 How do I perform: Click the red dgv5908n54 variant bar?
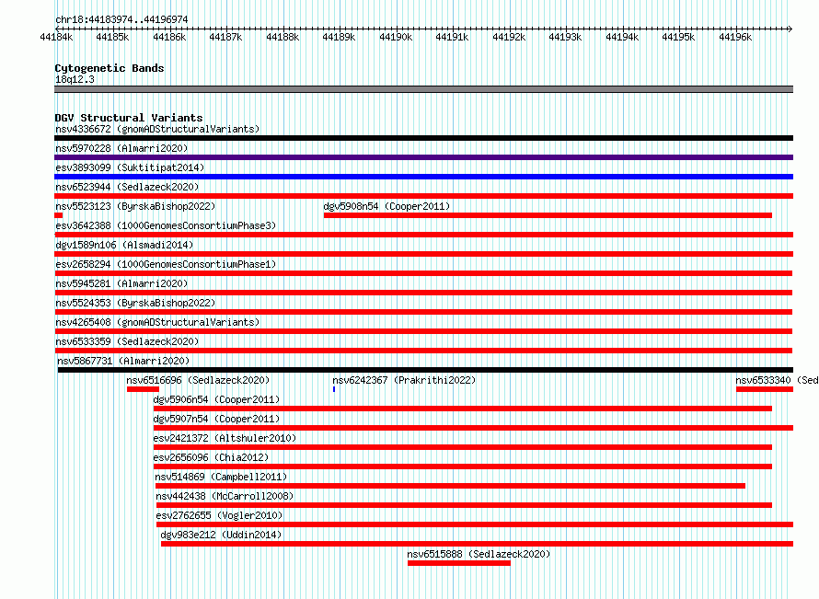[x=548, y=215]
